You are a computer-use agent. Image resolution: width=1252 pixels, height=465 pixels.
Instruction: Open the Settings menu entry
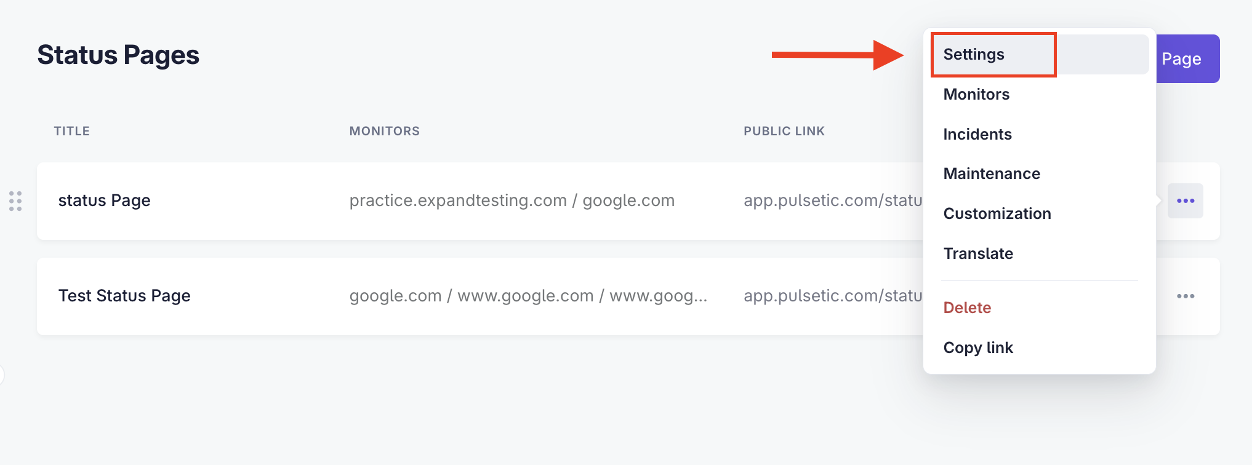click(1040, 54)
